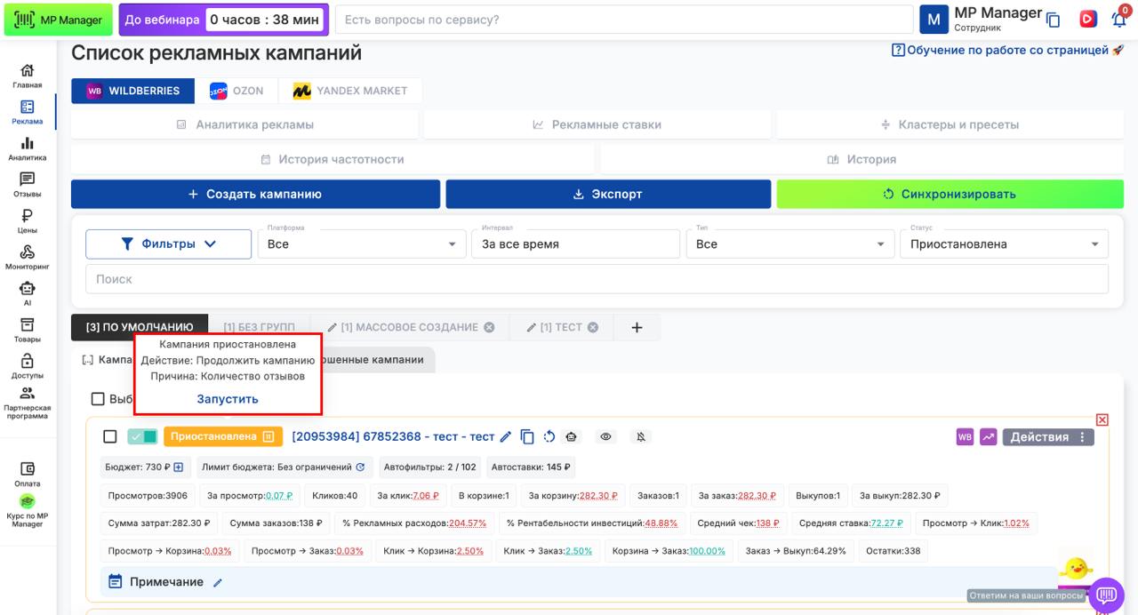Viewport: 1138px width, 615px height.
Task: Click the muted bell icon on campaign row
Action: (642, 436)
